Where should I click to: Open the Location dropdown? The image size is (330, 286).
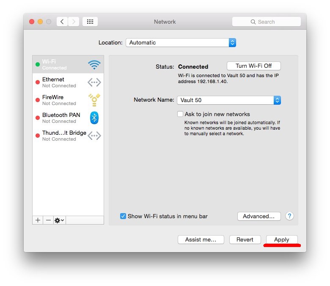[181, 42]
